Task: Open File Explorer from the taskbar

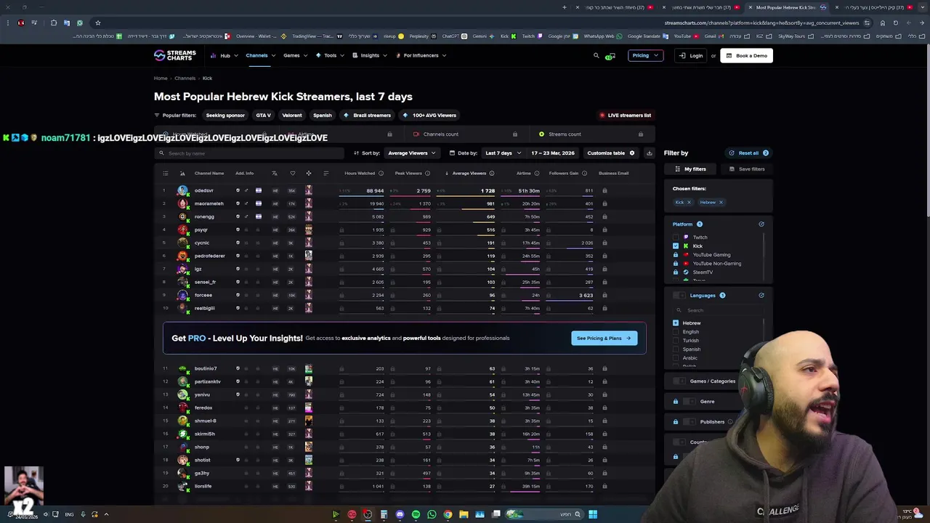Action: (464, 514)
